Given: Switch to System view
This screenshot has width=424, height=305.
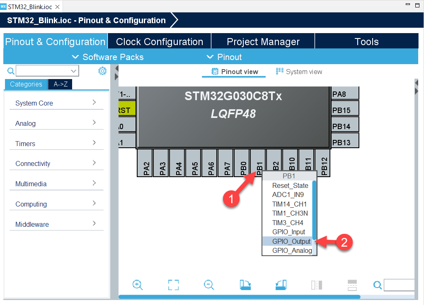Looking at the screenshot, I should point(299,72).
